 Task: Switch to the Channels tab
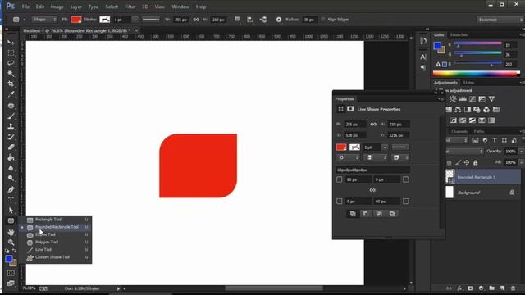click(459, 131)
